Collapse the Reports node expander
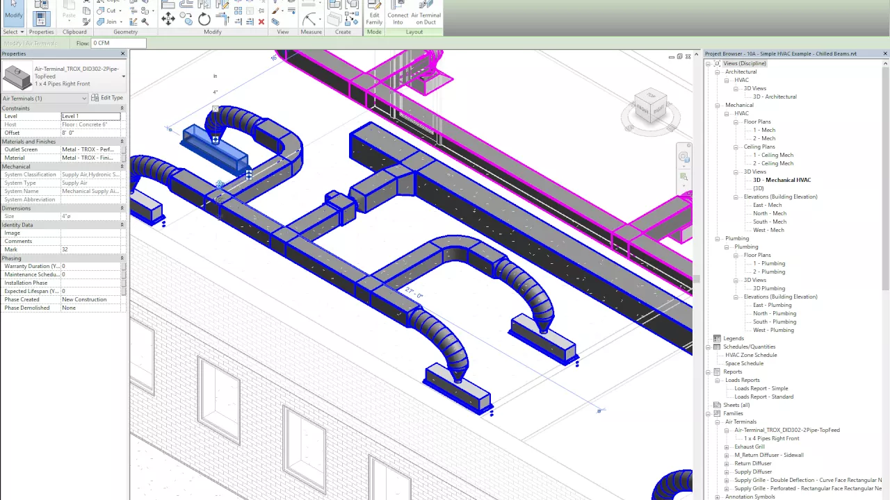Viewport: 890px width, 500px height. coord(709,372)
